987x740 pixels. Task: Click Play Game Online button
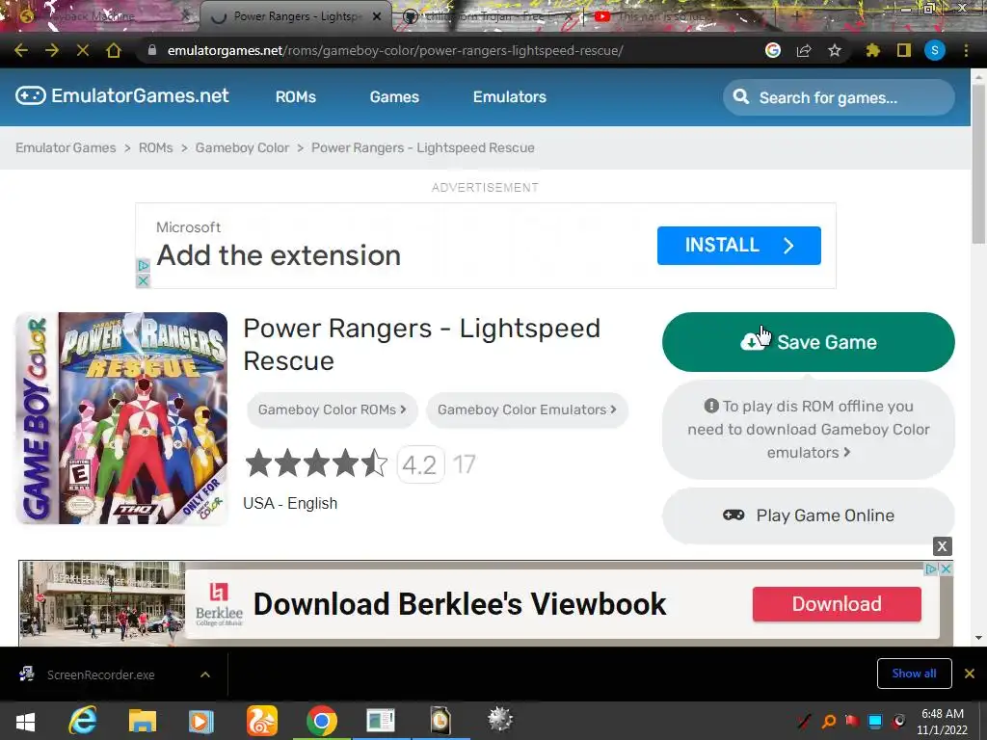point(809,515)
